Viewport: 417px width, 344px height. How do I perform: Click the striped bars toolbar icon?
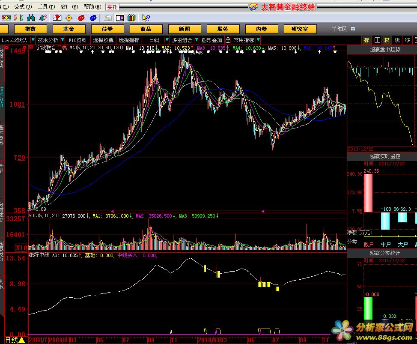[18, 18]
